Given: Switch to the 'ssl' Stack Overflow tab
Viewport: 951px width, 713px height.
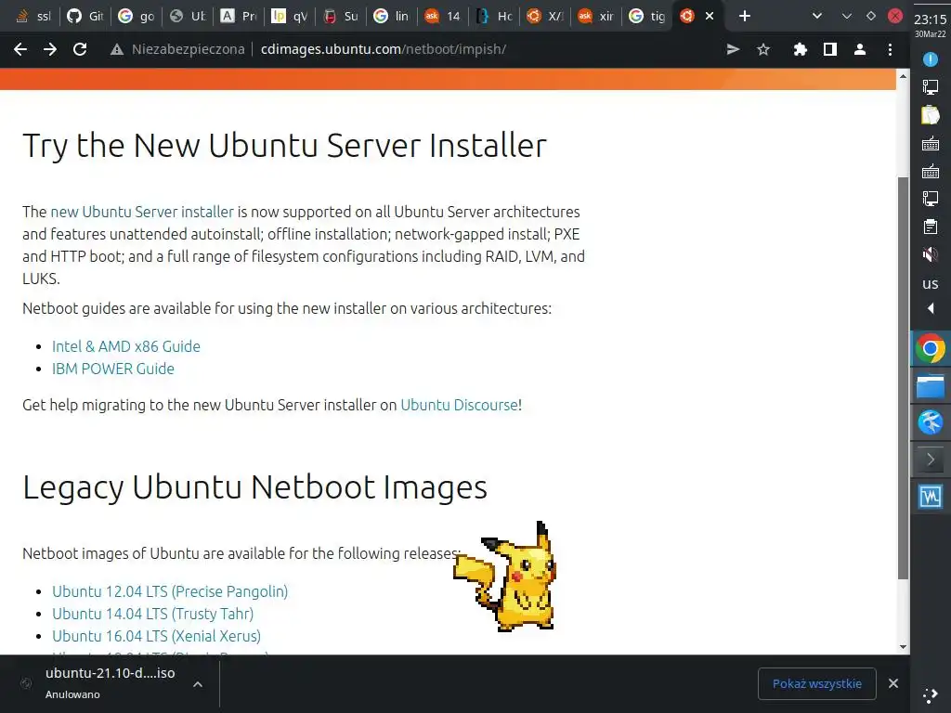Looking at the screenshot, I should tap(33, 17).
